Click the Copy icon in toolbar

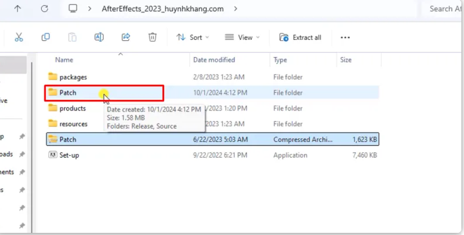tap(46, 37)
